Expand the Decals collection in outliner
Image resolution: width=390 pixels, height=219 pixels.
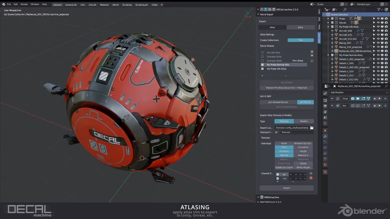(328, 23)
